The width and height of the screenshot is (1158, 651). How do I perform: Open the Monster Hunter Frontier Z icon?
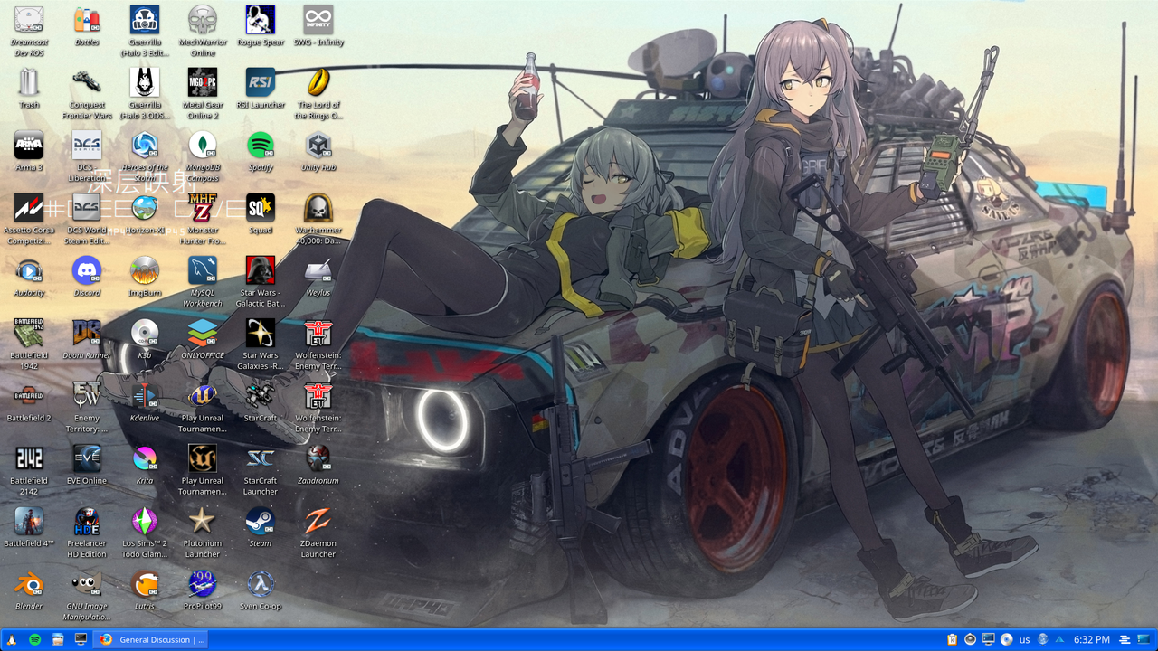[203, 207]
